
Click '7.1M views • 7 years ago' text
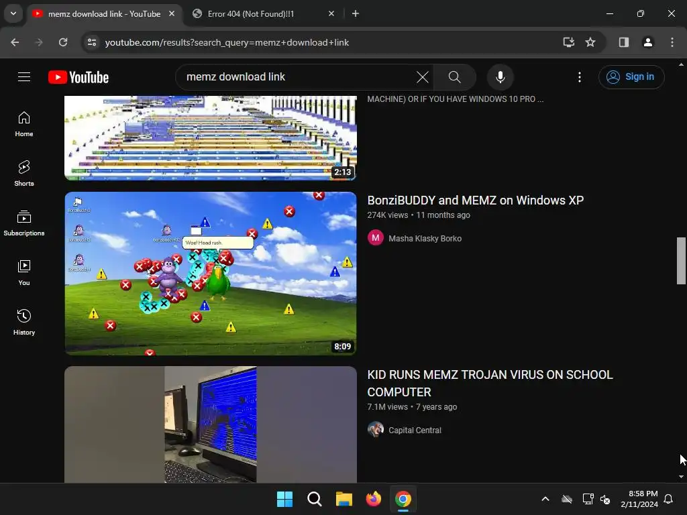pos(412,407)
